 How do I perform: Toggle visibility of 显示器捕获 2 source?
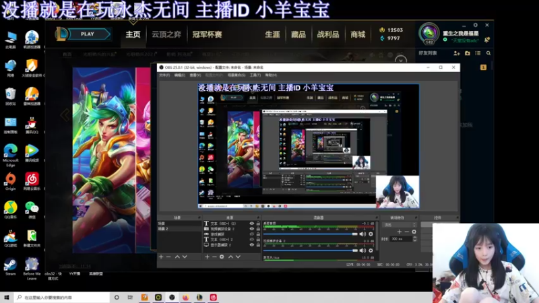[251, 245]
